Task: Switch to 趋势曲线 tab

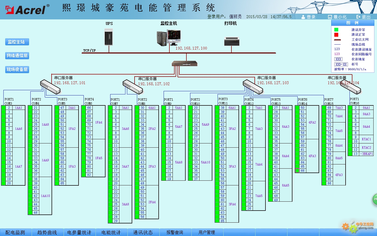Action: pyautogui.click(x=47, y=232)
